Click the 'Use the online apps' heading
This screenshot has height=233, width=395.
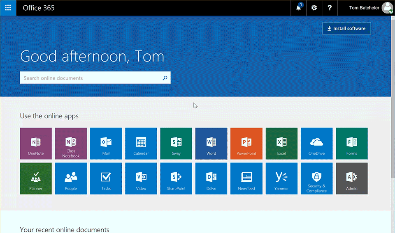[x=49, y=116]
